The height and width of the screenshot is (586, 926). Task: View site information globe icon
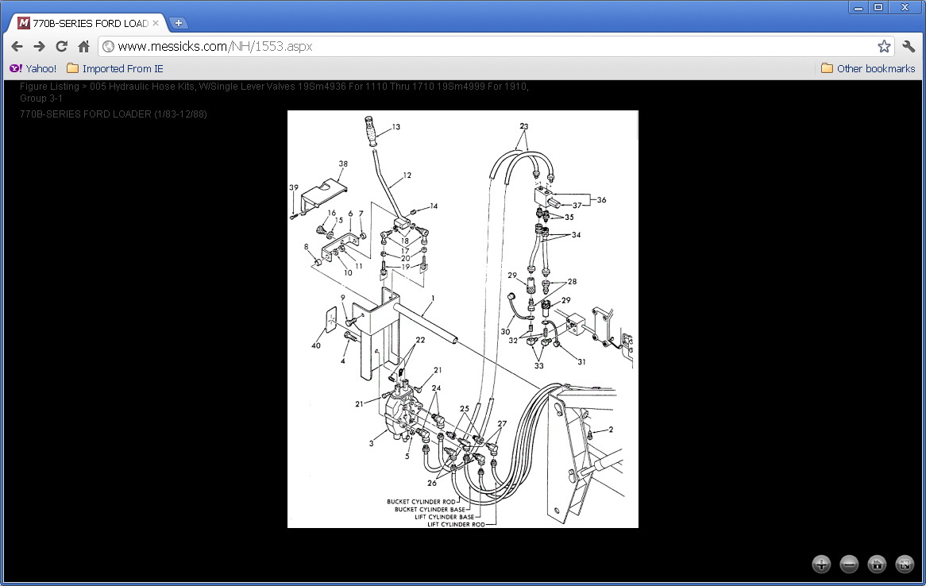click(x=108, y=47)
